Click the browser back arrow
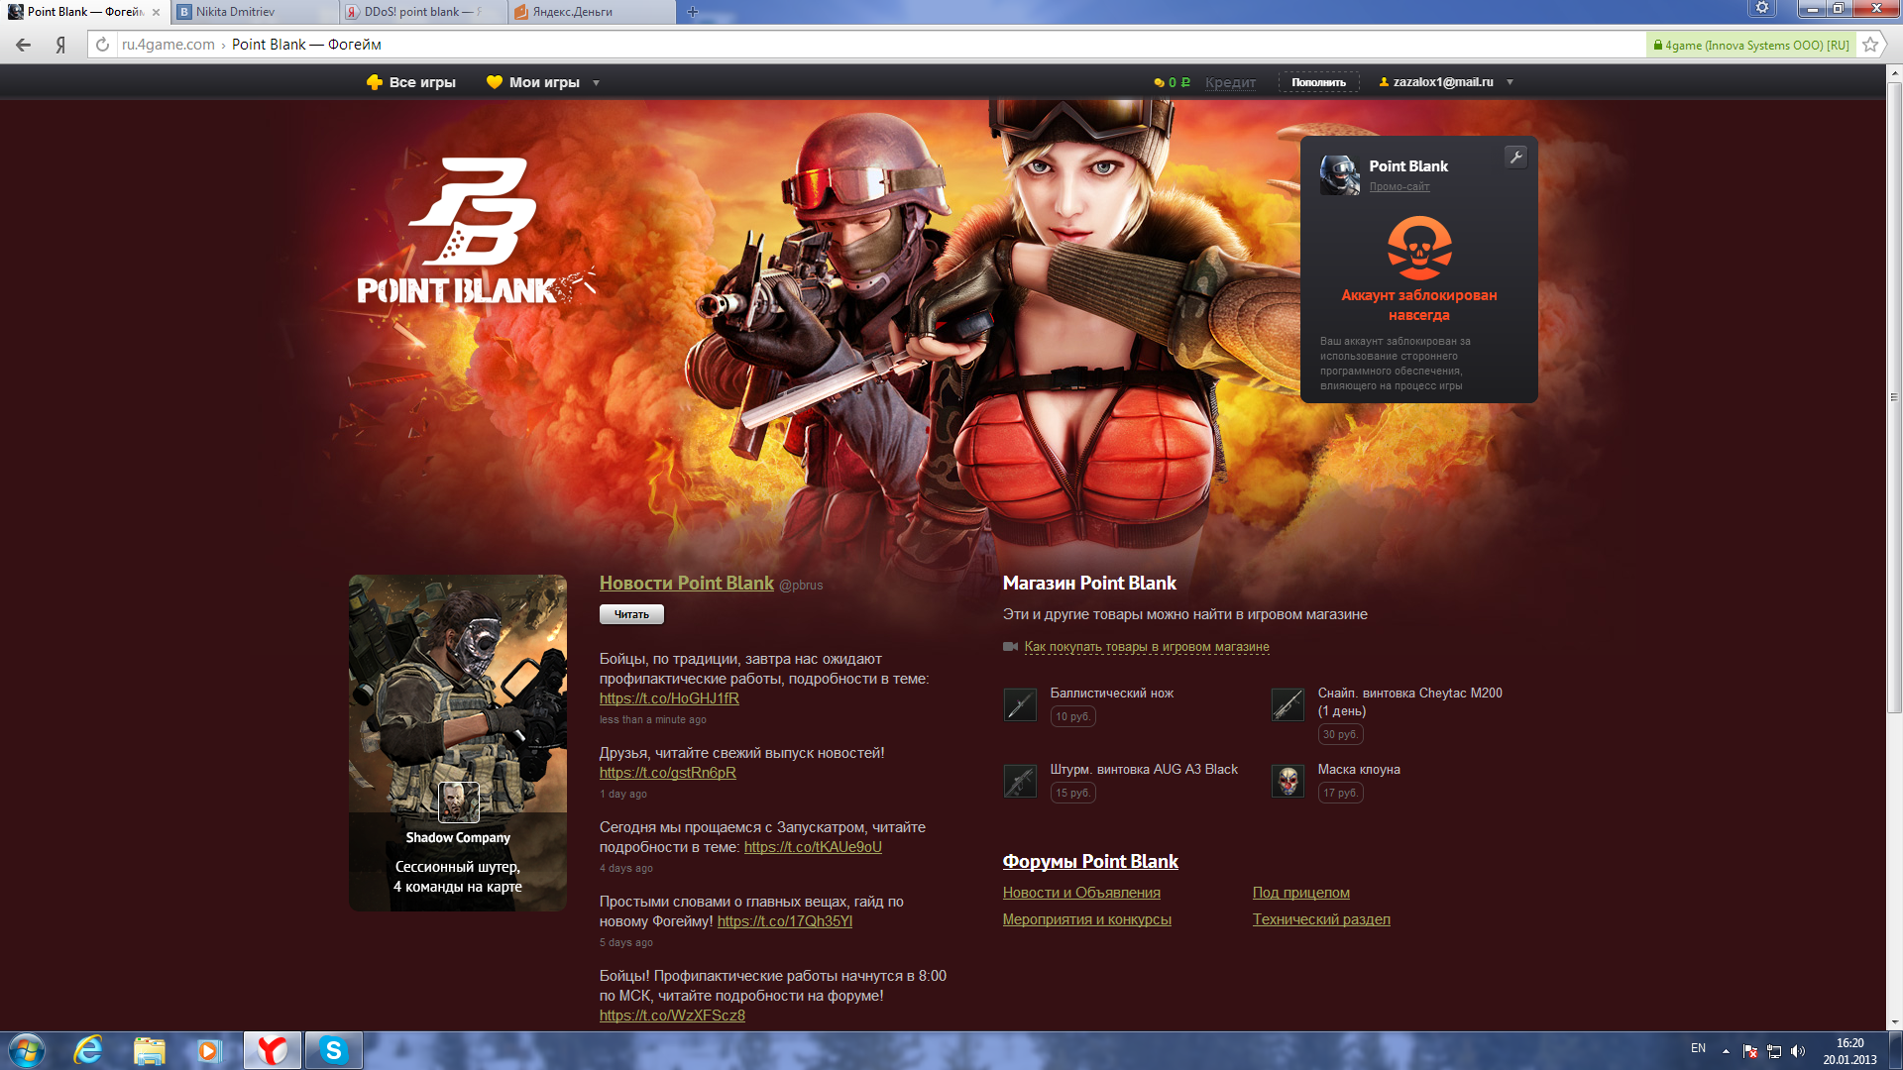Screen dimensions: 1903x1070 coord(24,45)
